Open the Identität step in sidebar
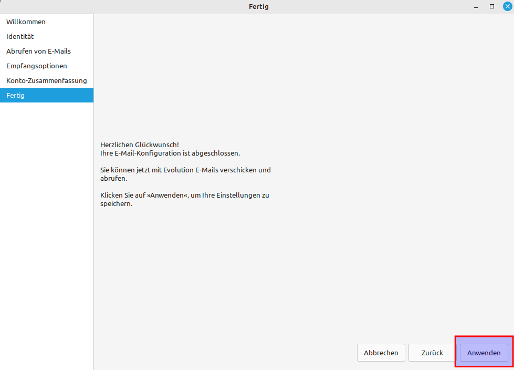Image resolution: width=514 pixels, height=370 pixels. [x=20, y=36]
